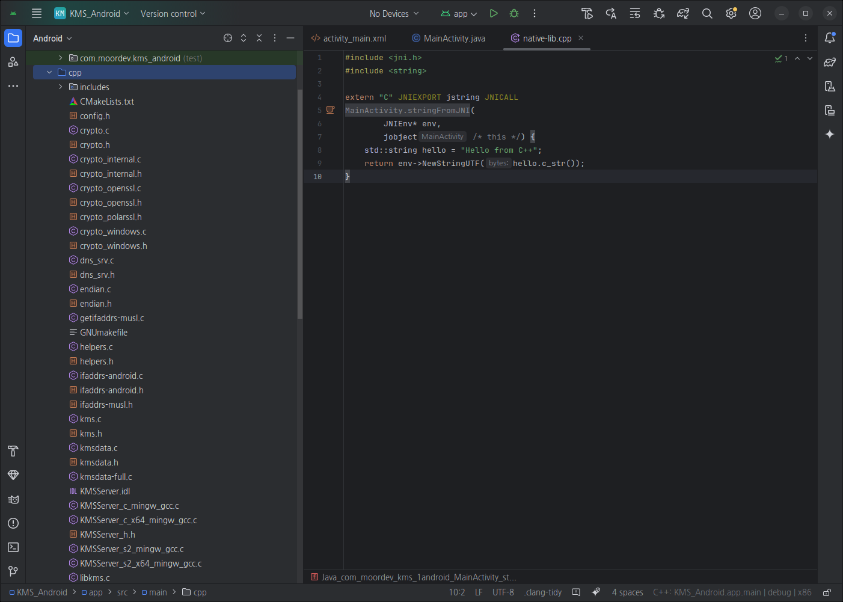Switch to activity_main.xml tab
This screenshot has width=843, height=602.
349,38
